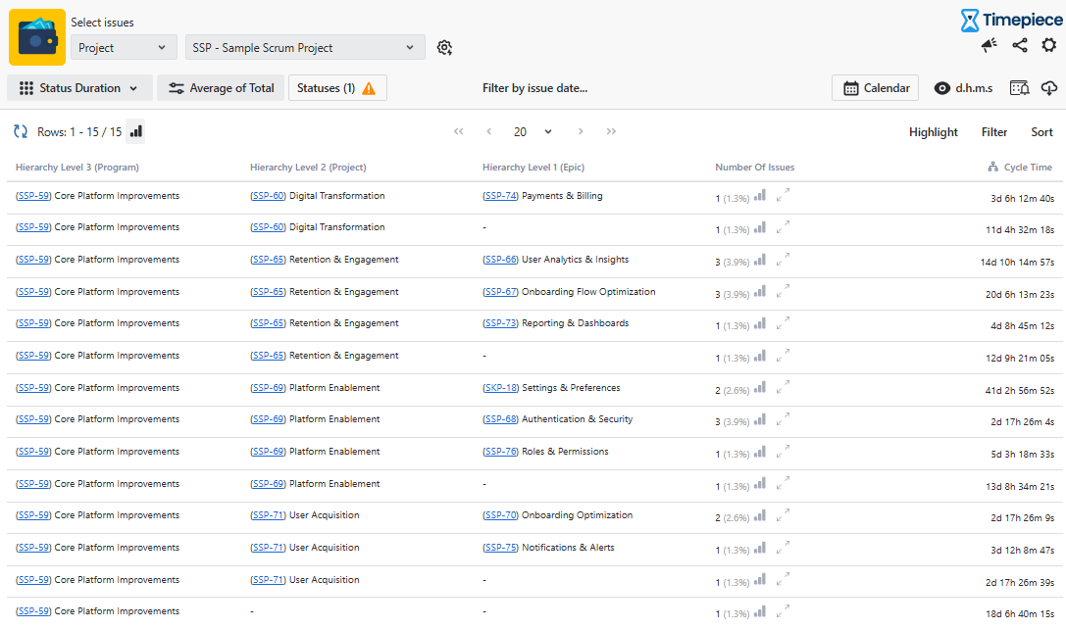
Task: Toggle the d.h.m.s time format eye
Action: point(941,87)
